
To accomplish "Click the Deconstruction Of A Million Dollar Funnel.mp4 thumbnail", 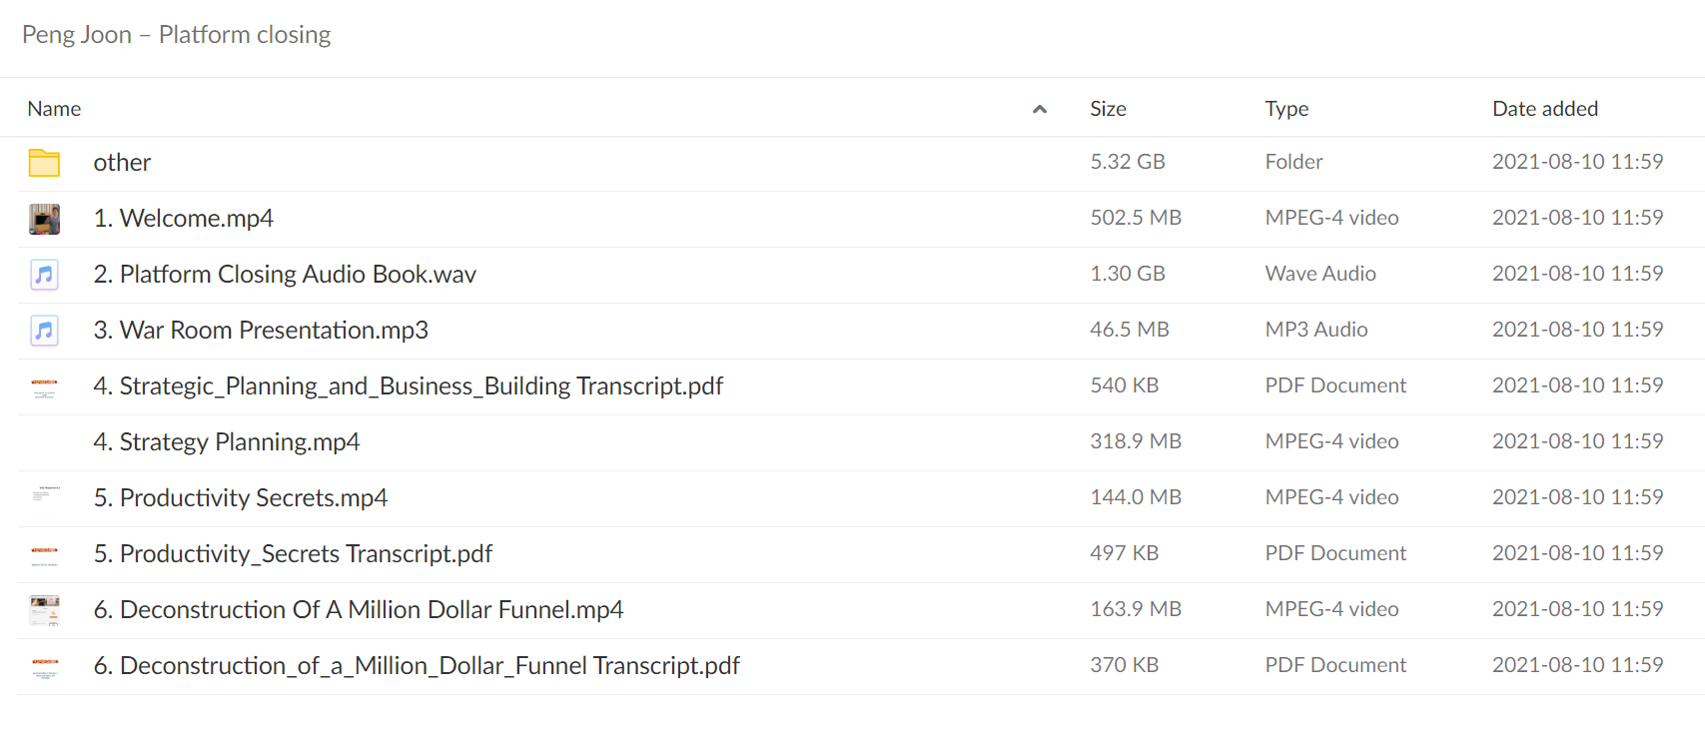I will pyautogui.click(x=44, y=610).
